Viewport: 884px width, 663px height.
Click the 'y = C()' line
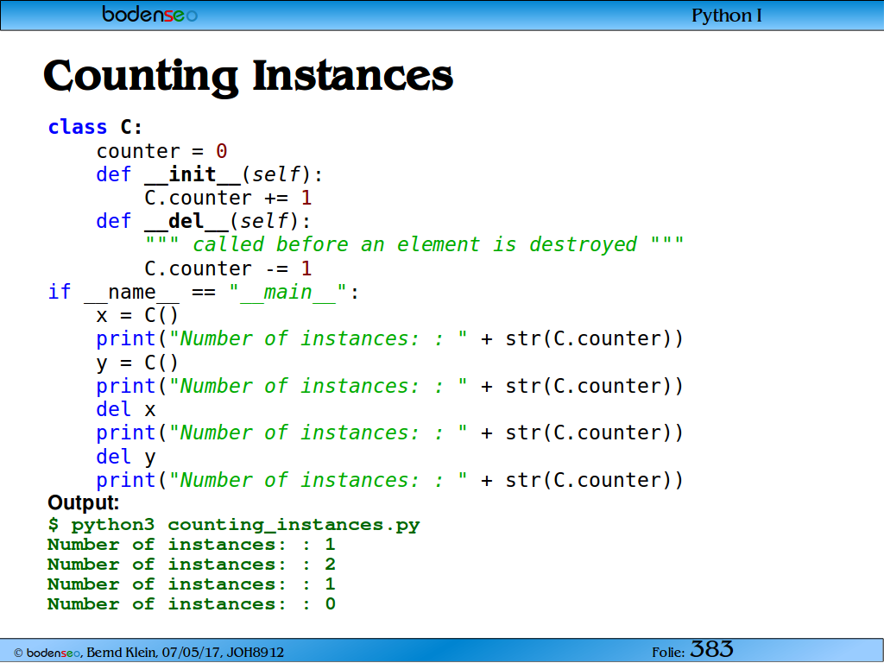137,363
